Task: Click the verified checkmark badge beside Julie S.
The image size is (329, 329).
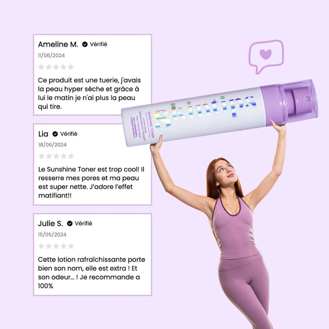Action: (70, 223)
